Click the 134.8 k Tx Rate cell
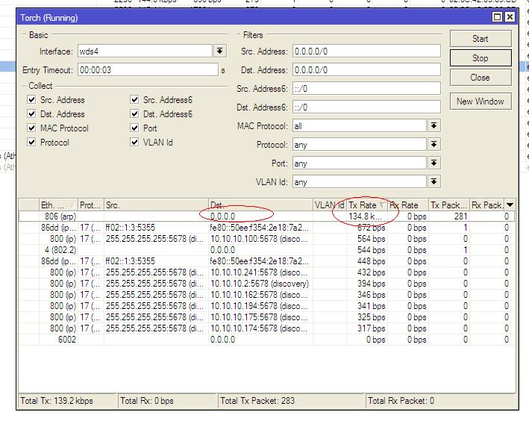 (x=366, y=216)
